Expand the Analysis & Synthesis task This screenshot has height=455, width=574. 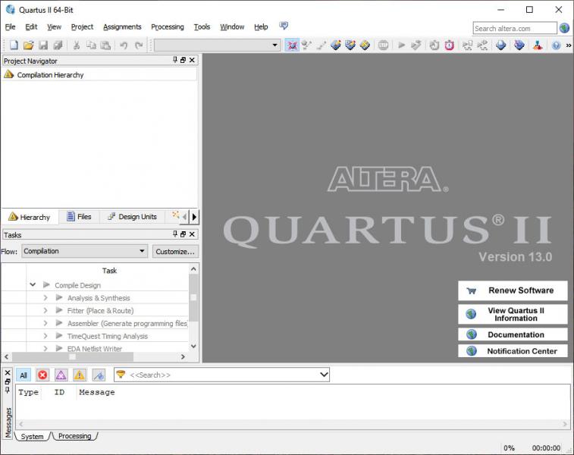45,298
